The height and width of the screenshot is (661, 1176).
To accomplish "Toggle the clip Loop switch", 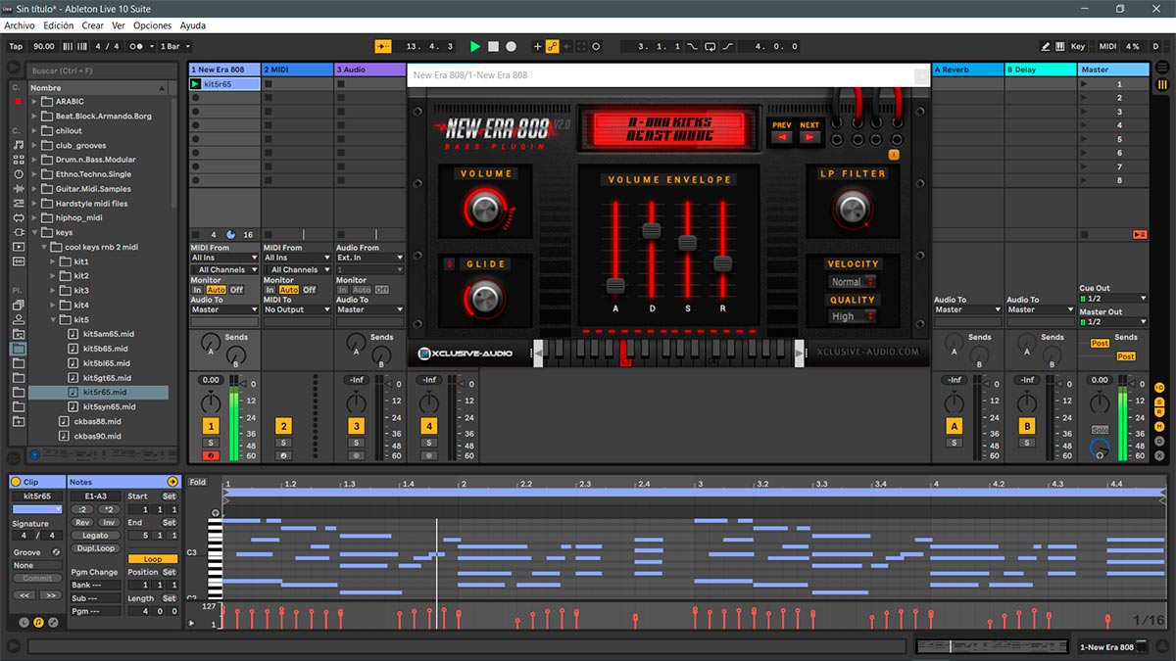I will coord(153,559).
